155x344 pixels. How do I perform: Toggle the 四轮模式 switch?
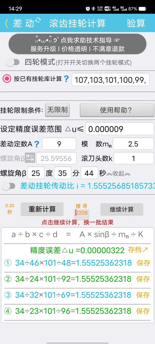(13, 62)
